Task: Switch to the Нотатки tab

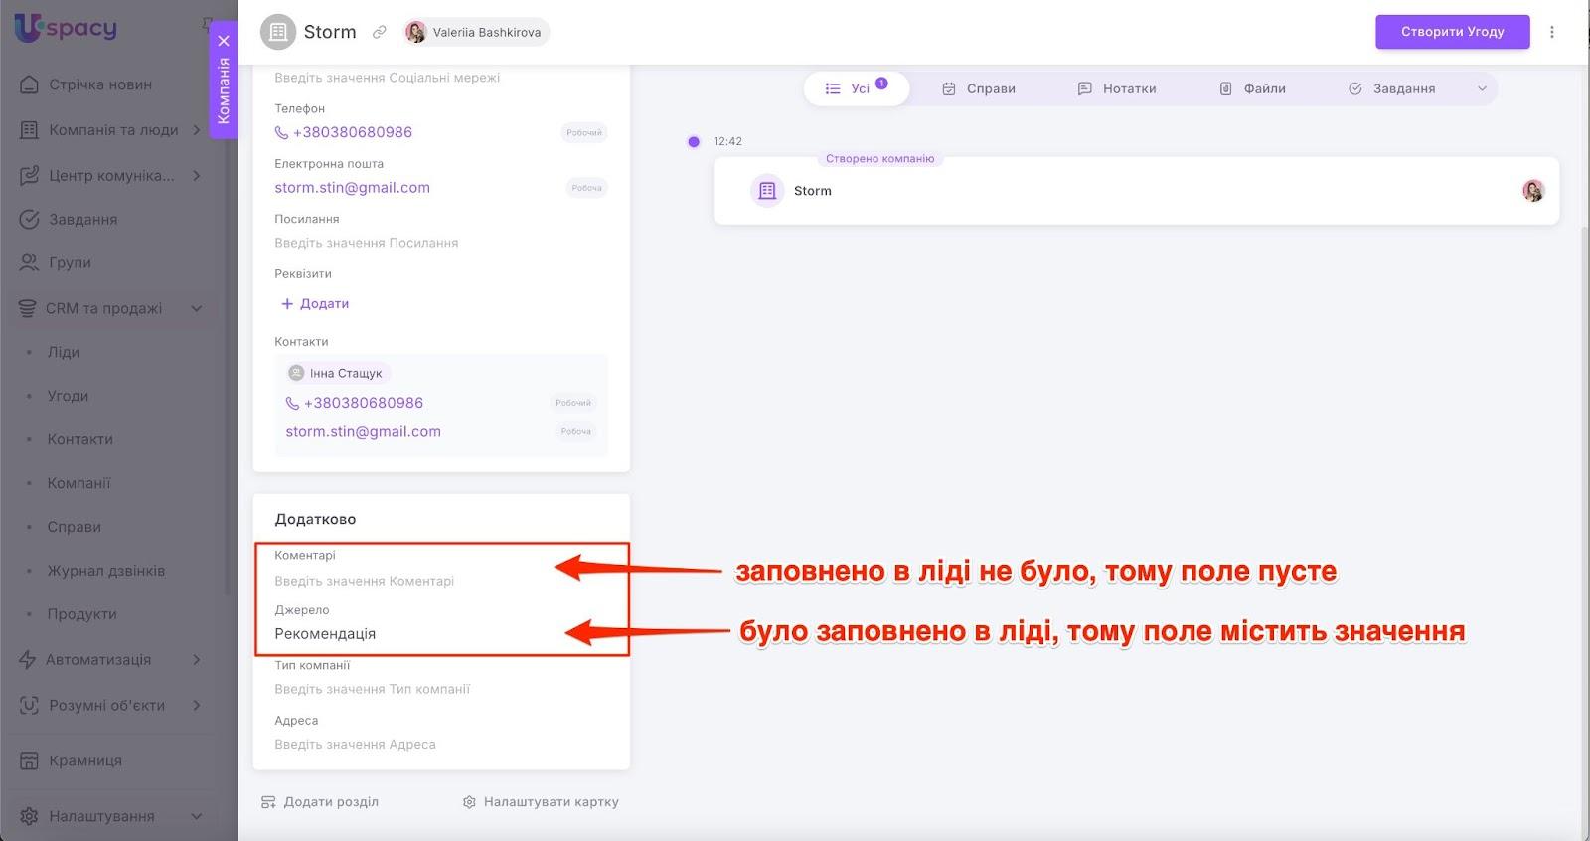Action: 1117,88
